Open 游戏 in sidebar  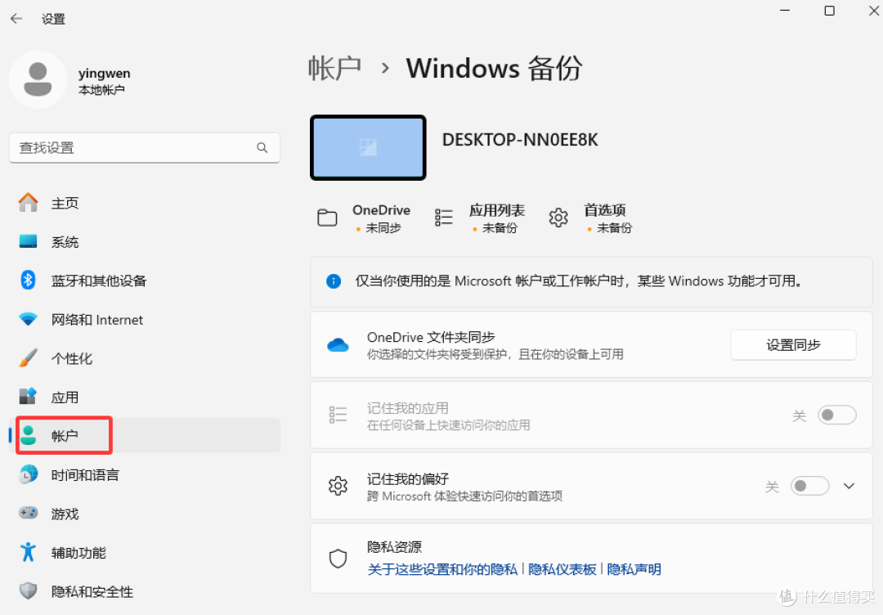pyautogui.click(x=145, y=513)
